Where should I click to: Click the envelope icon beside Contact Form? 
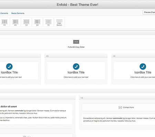tap(120, 107)
